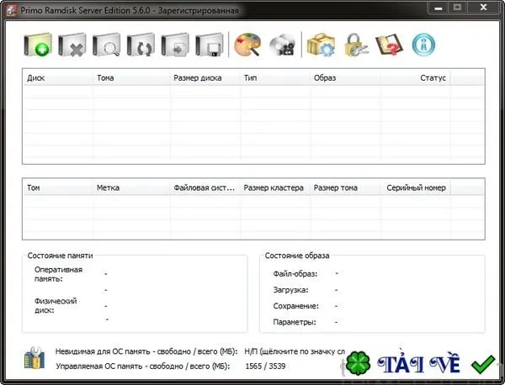The image size is (505, 385).
Task: Sort by Тома column header
Action: coord(131,78)
